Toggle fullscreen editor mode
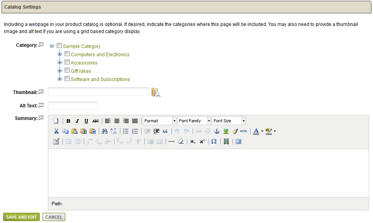This screenshot has width=373, height=223. [238, 142]
